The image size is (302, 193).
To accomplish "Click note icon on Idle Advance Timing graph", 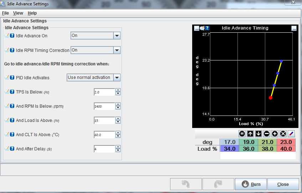I will point(202,28).
